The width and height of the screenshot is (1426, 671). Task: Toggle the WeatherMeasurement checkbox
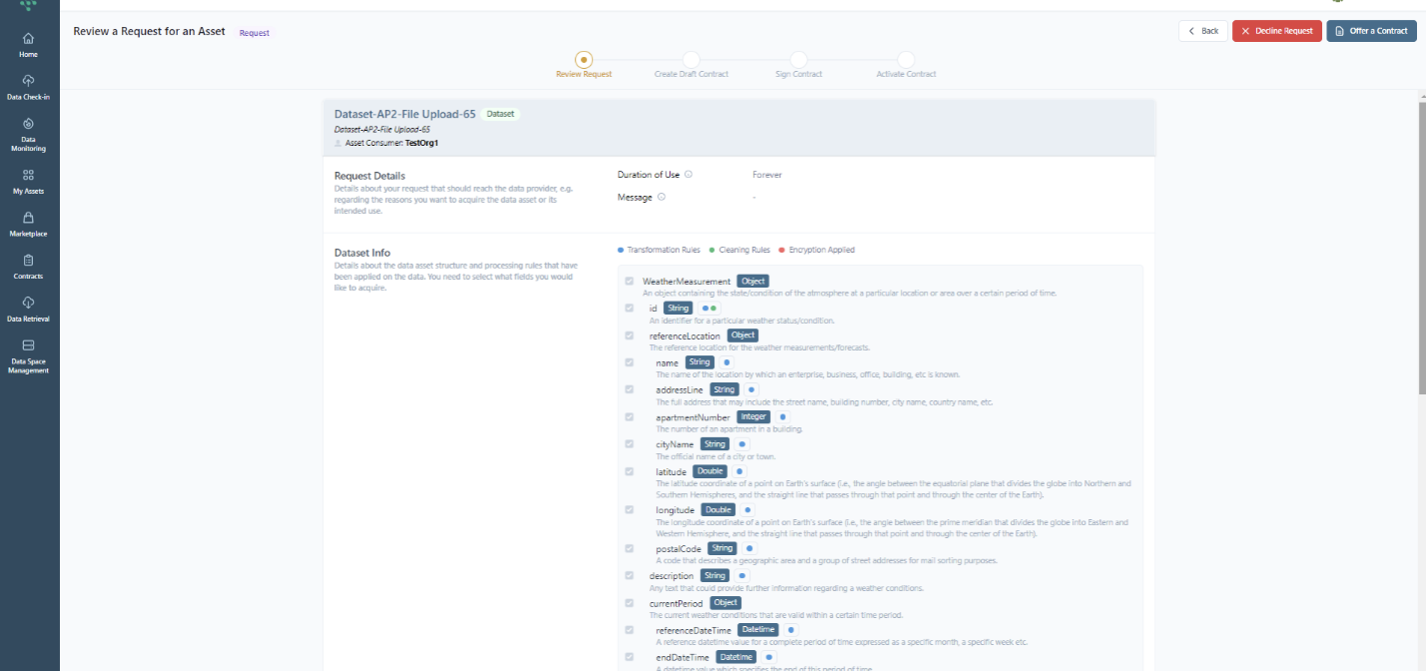pyautogui.click(x=629, y=282)
